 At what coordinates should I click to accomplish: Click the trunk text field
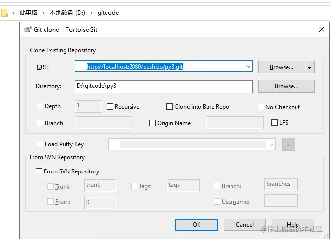pyautogui.click(x=100, y=185)
